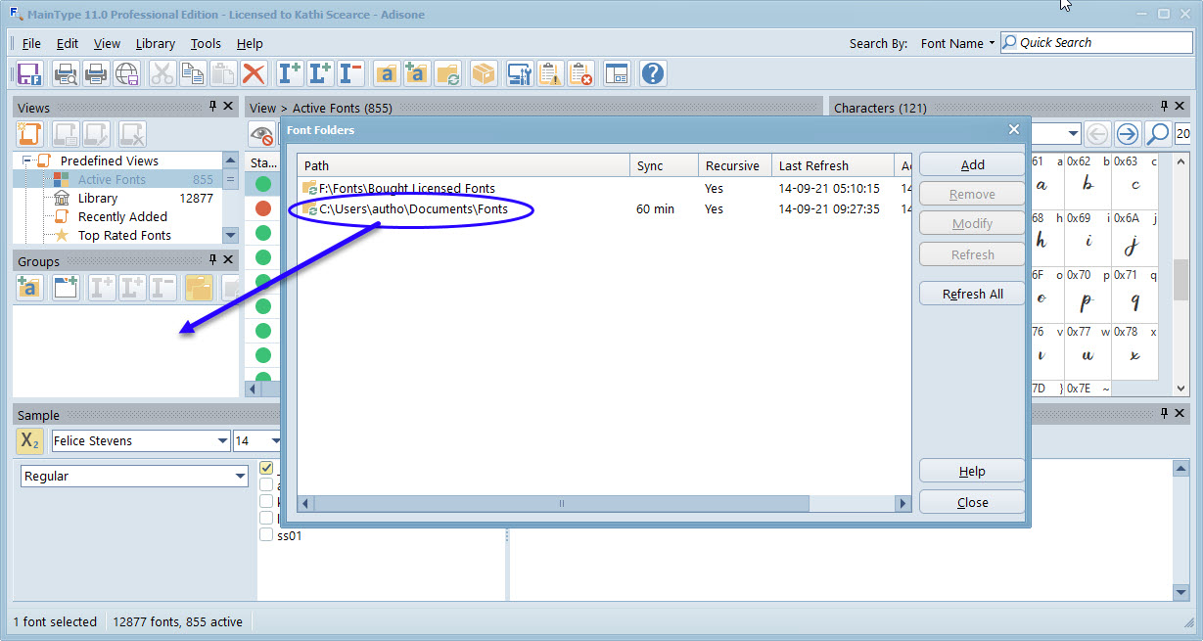
Task: Click the Help button in Font Folders dialog
Action: point(972,471)
